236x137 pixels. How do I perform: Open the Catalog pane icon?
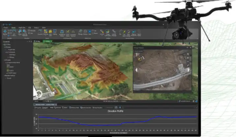pos(55,32)
